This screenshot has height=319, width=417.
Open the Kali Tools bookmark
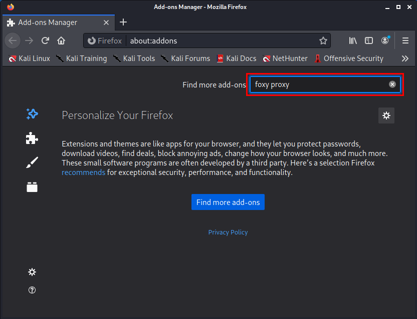click(x=134, y=58)
